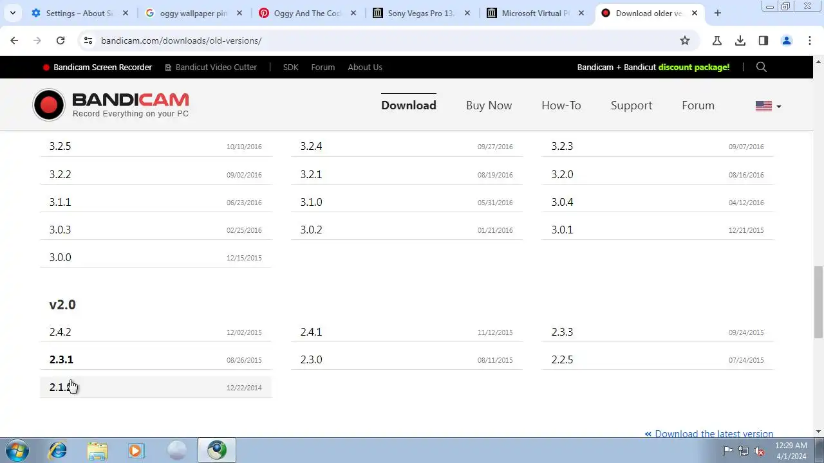
Task: Open site information icon in address bar
Action: 89,41
